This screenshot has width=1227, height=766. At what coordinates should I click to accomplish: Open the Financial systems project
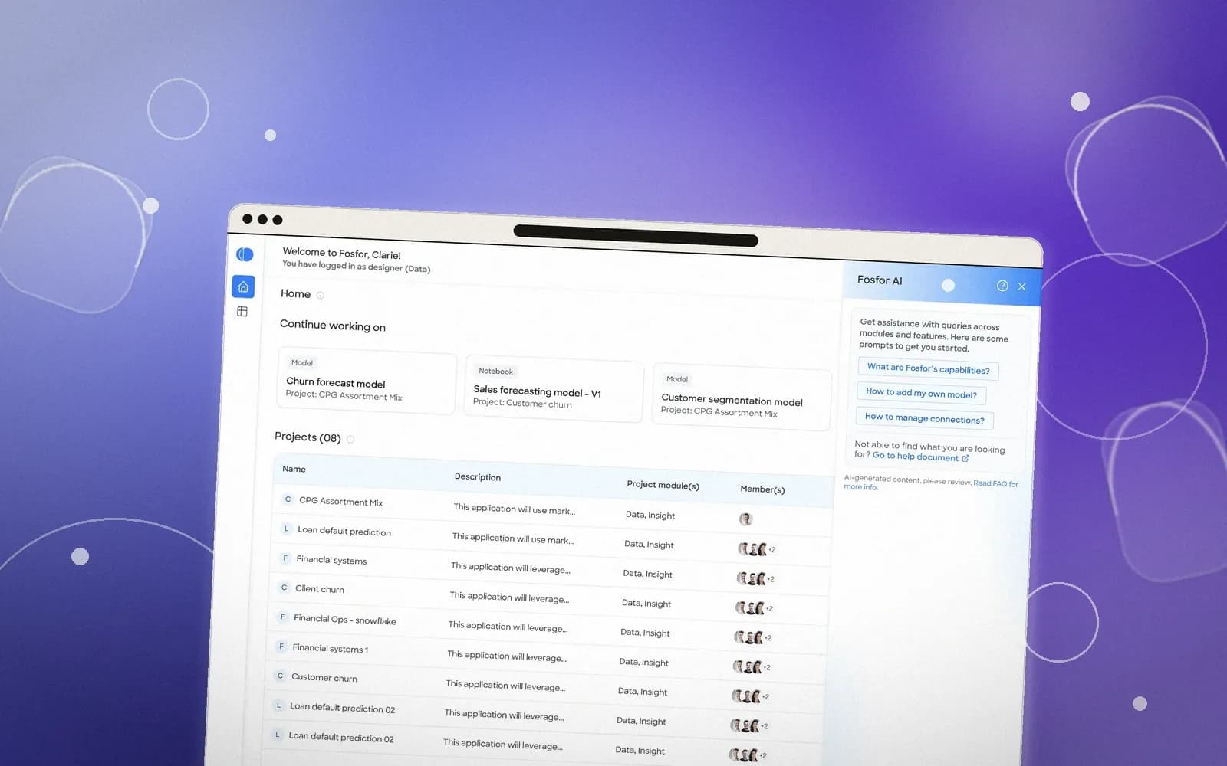pyautogui.click(x=331, y=560)
